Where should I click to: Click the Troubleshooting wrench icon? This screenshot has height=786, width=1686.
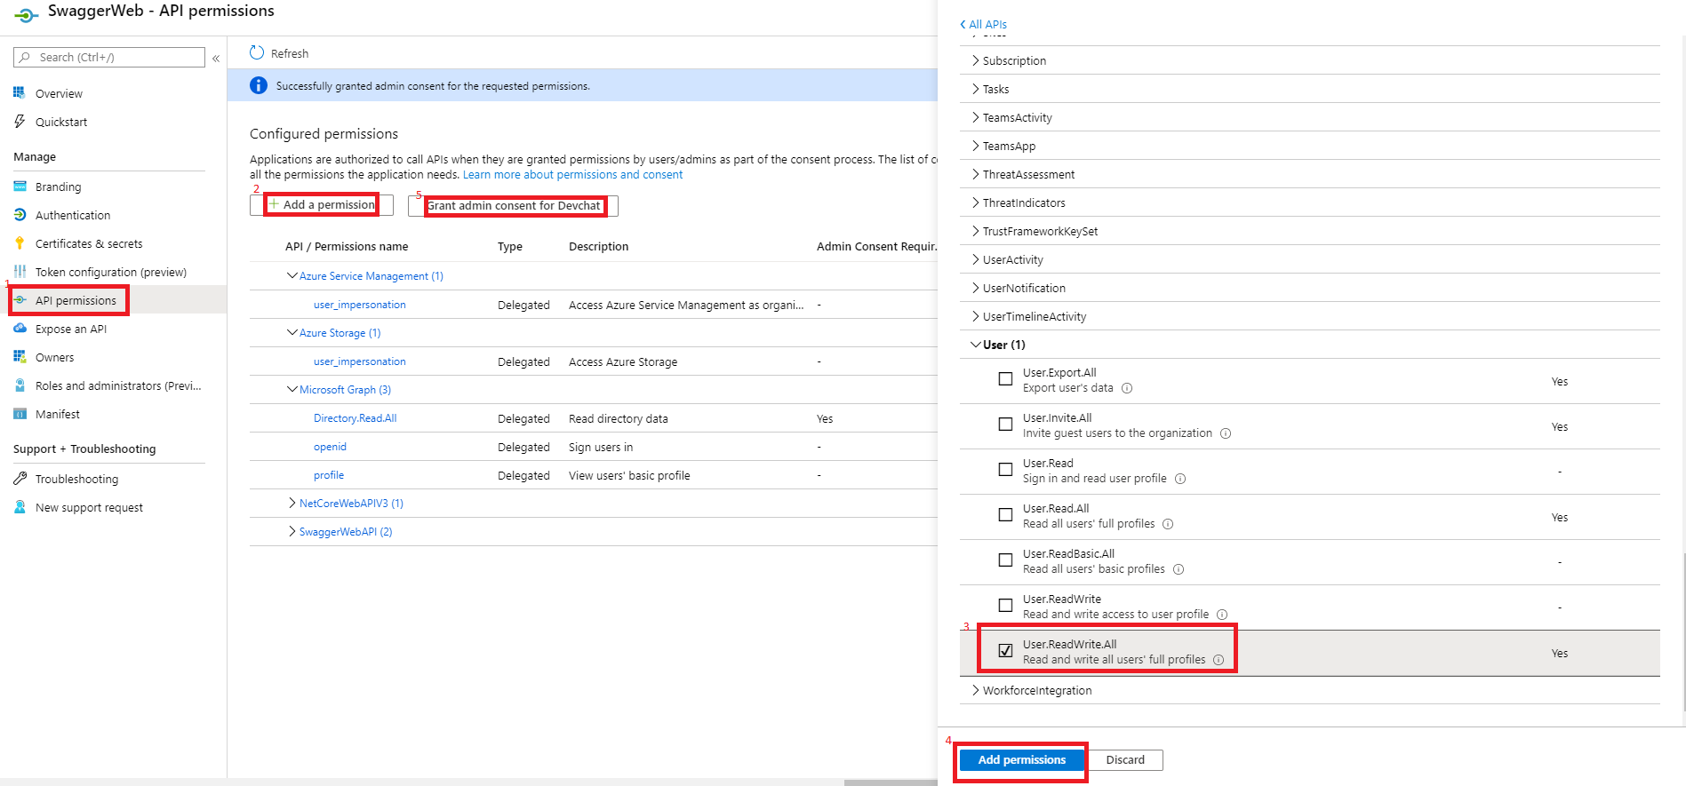[20, 479]
